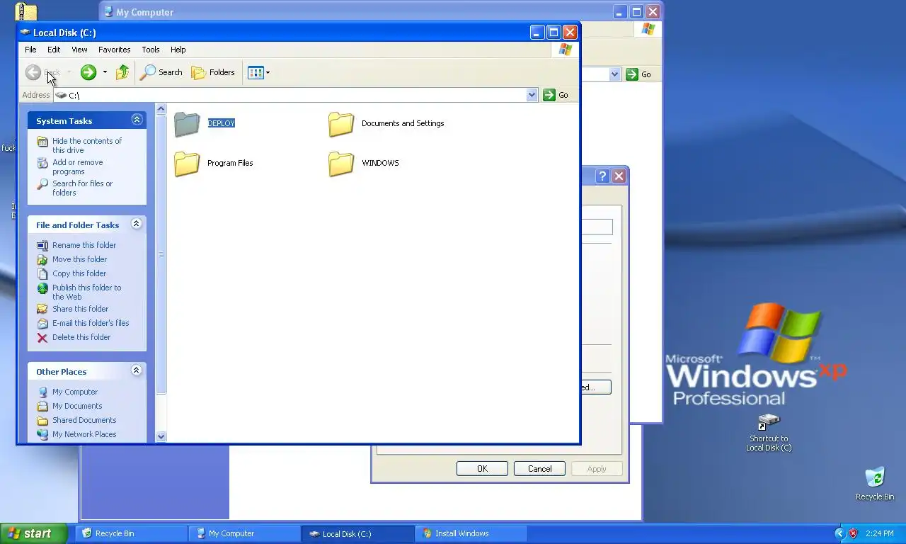906x544 pixels.
Task: Click Rename this folder link
Action: pyautogui.click(x=84, y=245)
